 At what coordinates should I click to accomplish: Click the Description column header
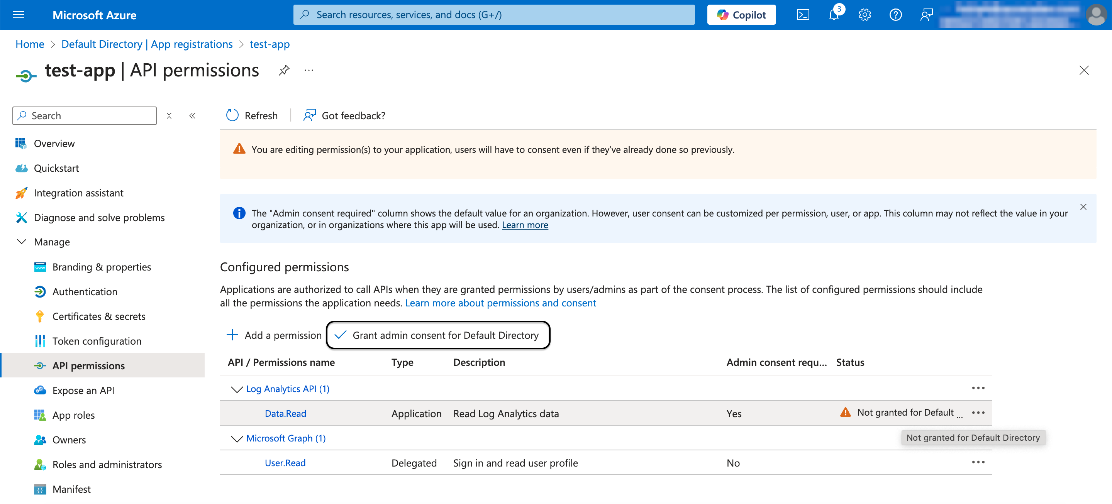479,362
